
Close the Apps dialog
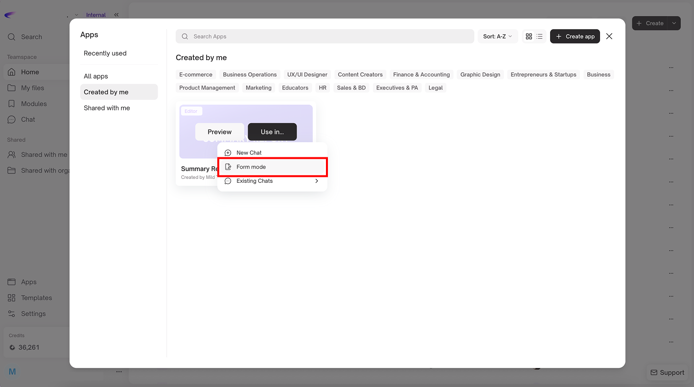click(609, 36)
